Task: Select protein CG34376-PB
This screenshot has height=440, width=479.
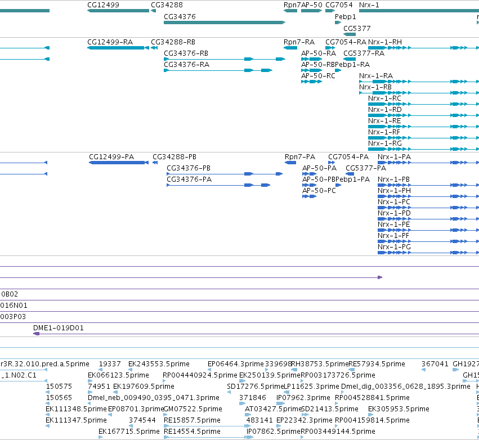Action: click(189, 168)
